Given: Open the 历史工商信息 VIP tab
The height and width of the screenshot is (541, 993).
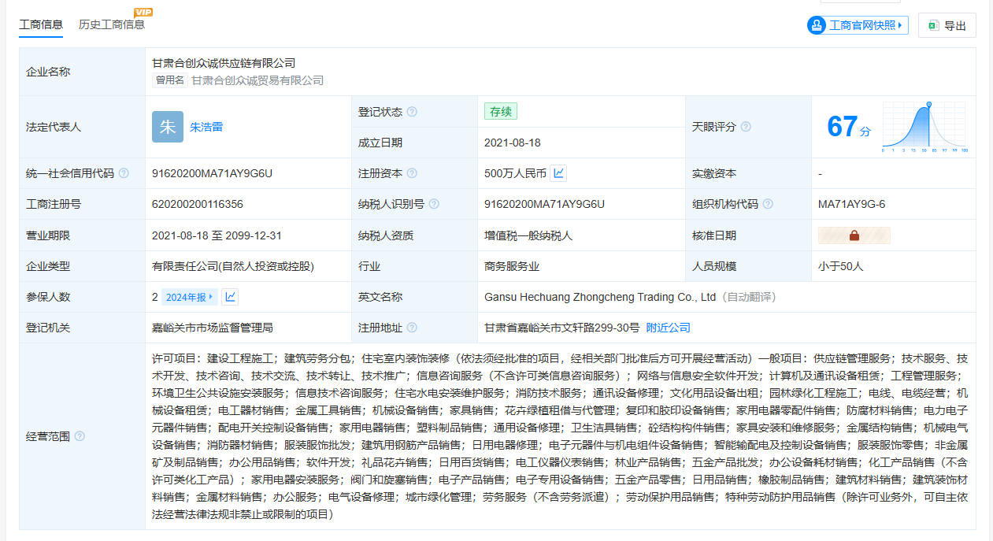Looking at the screenshot, I should 112,24.
